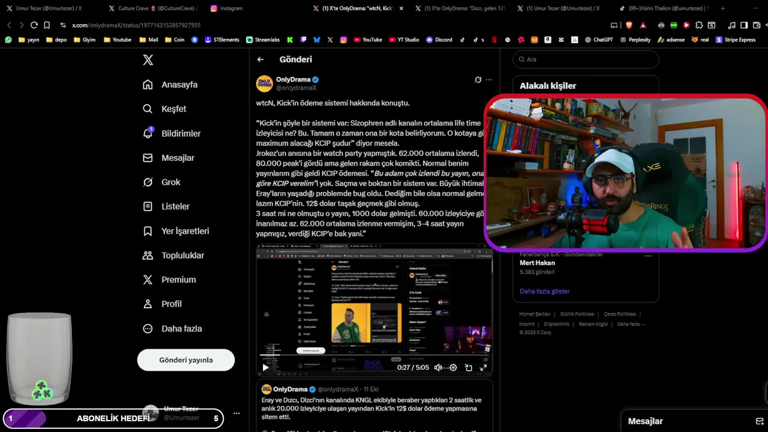The image size is (768, 432).
Task: Open Giyim bookmarks folder
Action: (85, 40)
